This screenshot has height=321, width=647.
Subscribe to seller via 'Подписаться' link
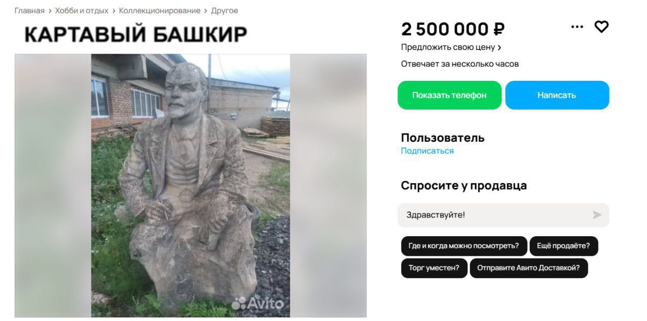click(x=427, y=151)
